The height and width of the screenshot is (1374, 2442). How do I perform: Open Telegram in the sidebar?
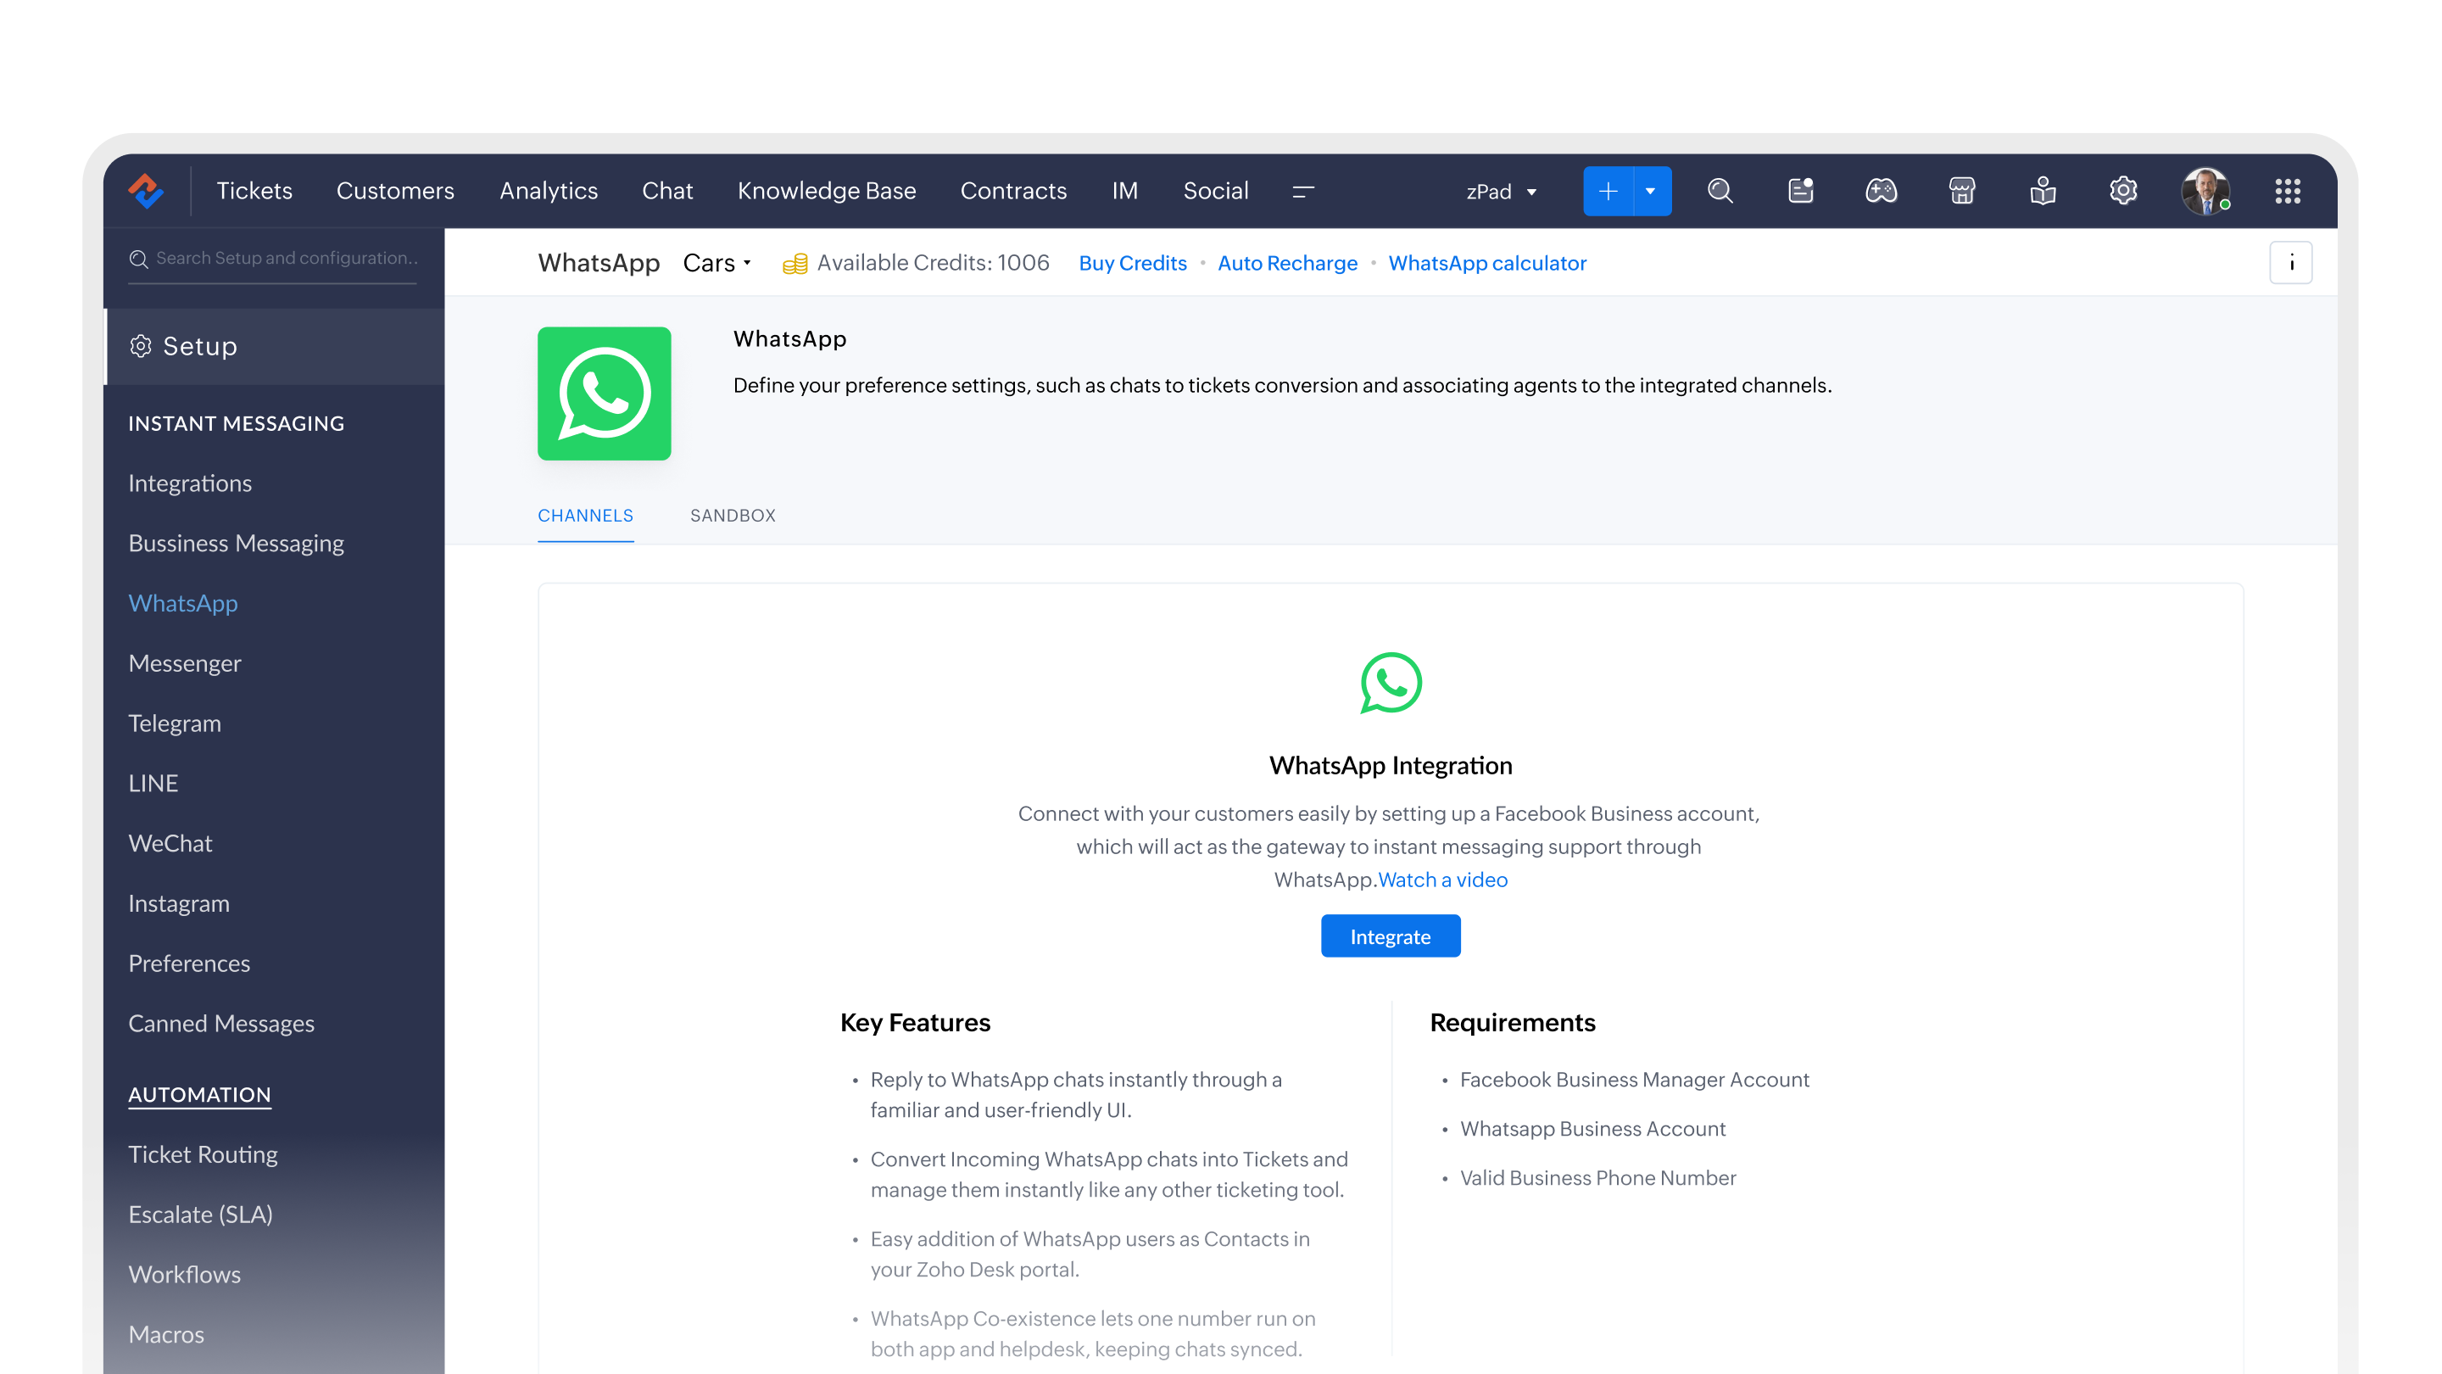tap(175, 723)
